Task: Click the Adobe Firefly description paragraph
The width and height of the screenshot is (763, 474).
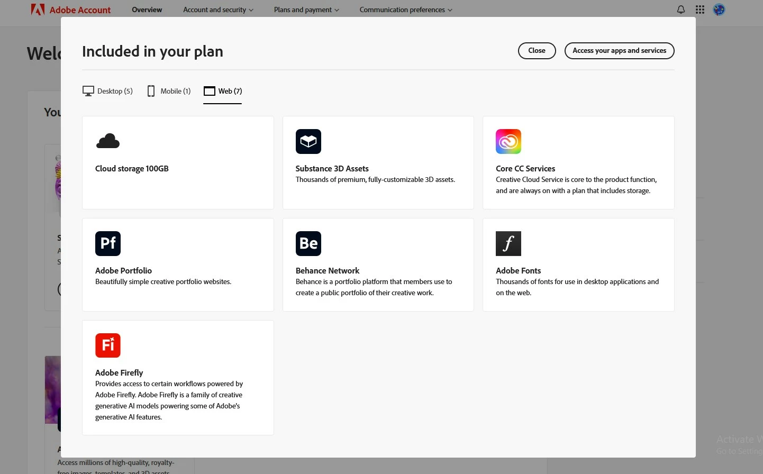Action: (169, 400)
